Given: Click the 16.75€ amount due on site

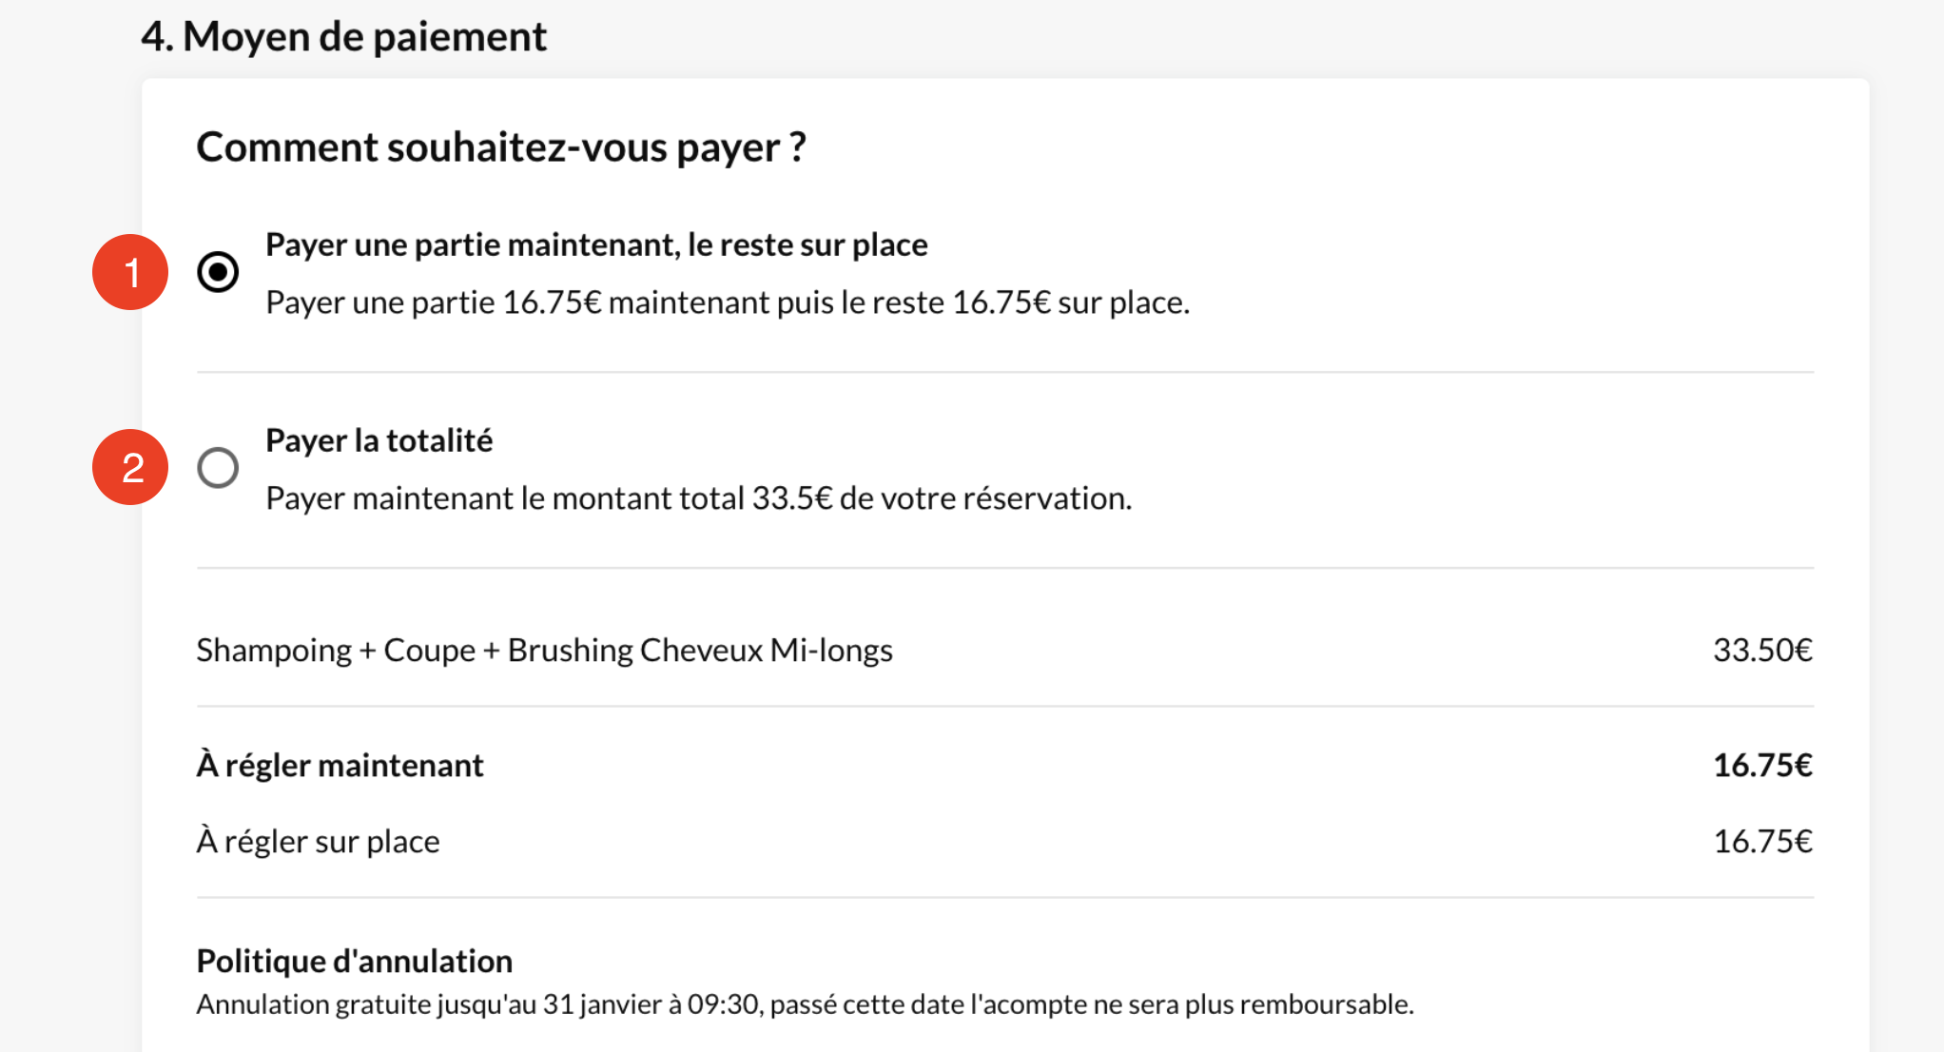Looking at the screenshot, I should click(1762, 842).
